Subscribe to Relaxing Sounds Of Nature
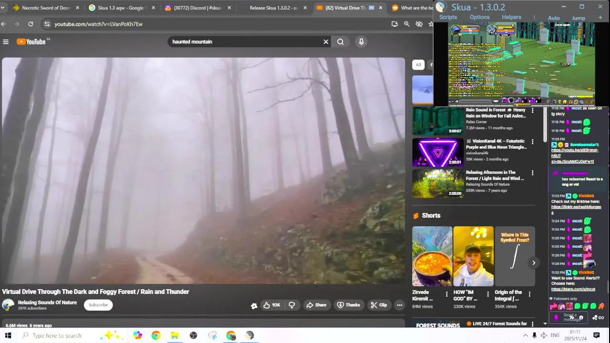The height and width of the screenshot is (343, 610). [x=98, y=305]
